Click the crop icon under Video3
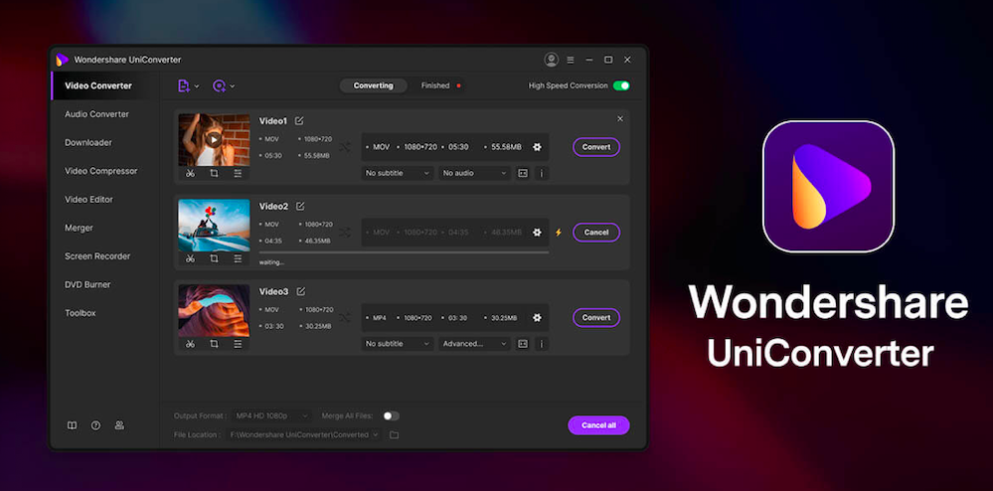Viewport: 993px width, 491px height. 214,344
